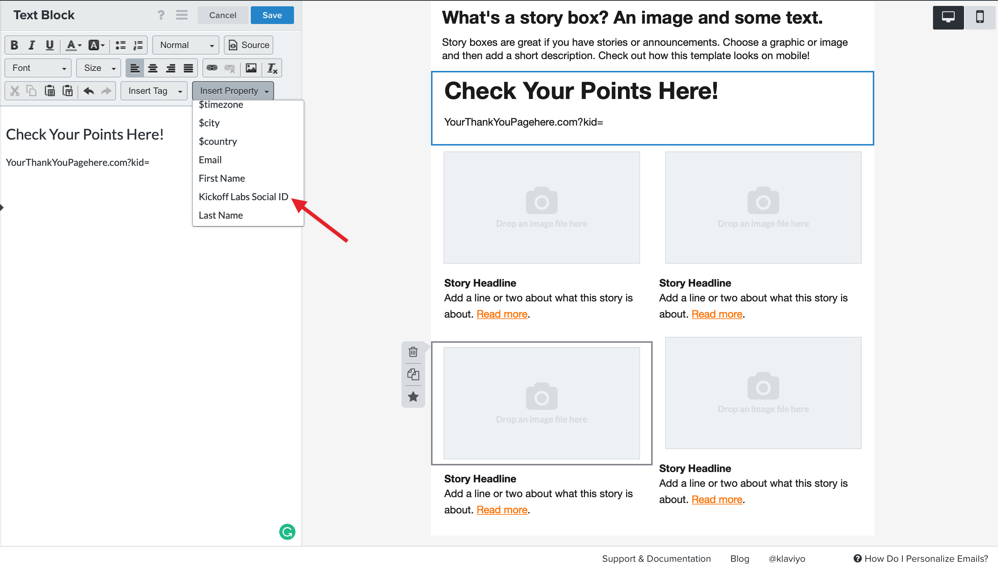Paste from clipboard
This screenshot has height=571, width=998.
click(x=50, y=91)
